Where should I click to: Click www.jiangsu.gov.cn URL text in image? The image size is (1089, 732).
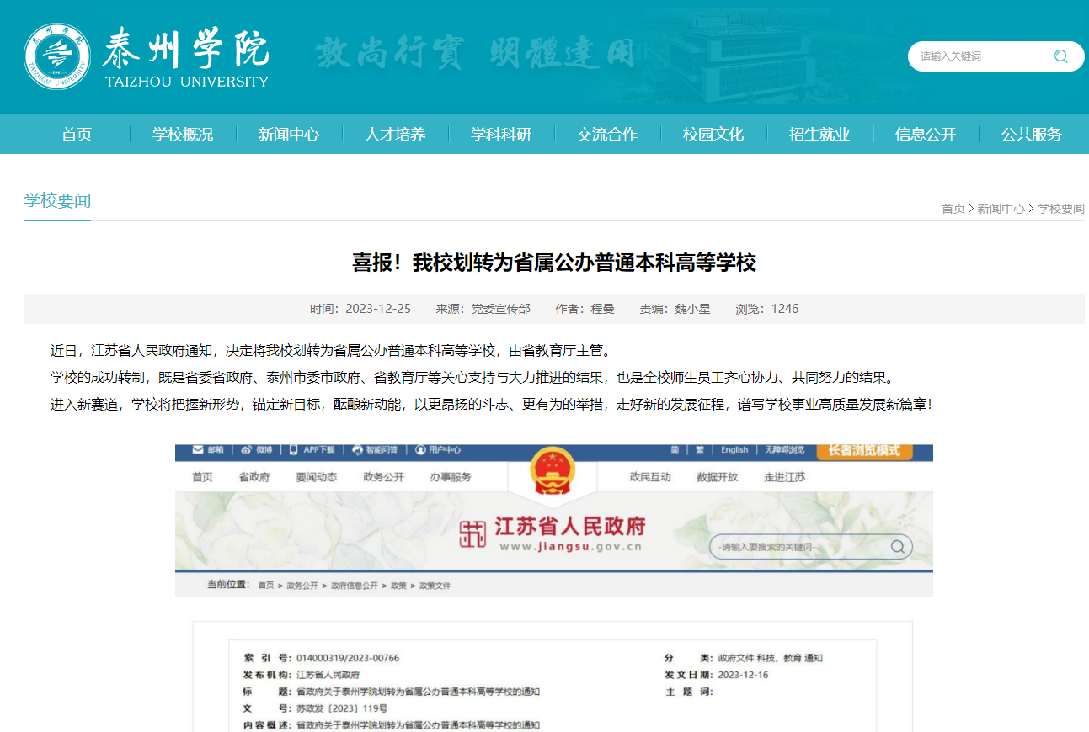click(570, 547)
